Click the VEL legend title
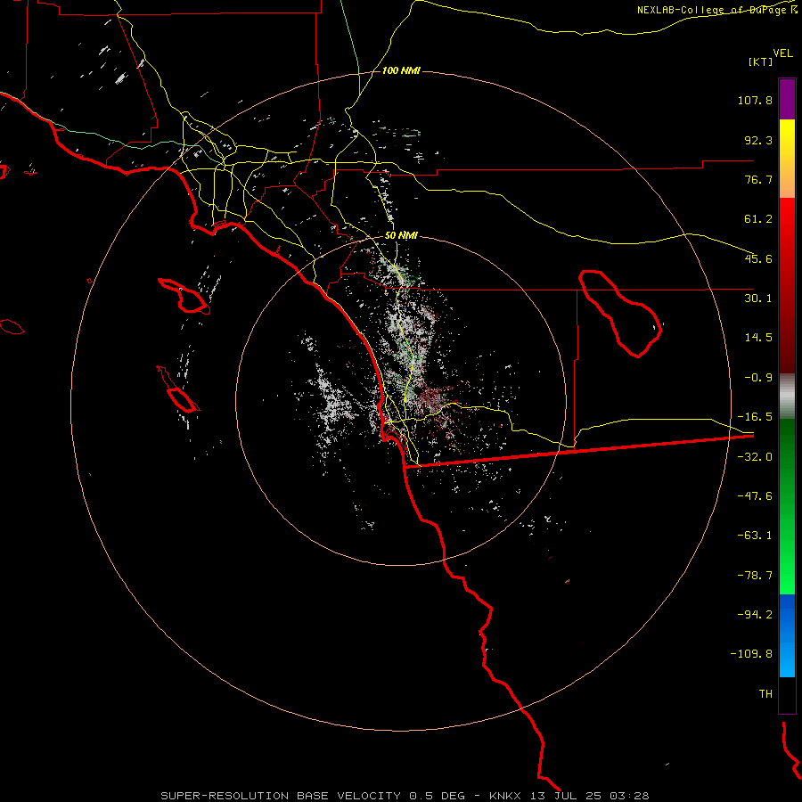 pyautogui.click(x=782, y=53)
